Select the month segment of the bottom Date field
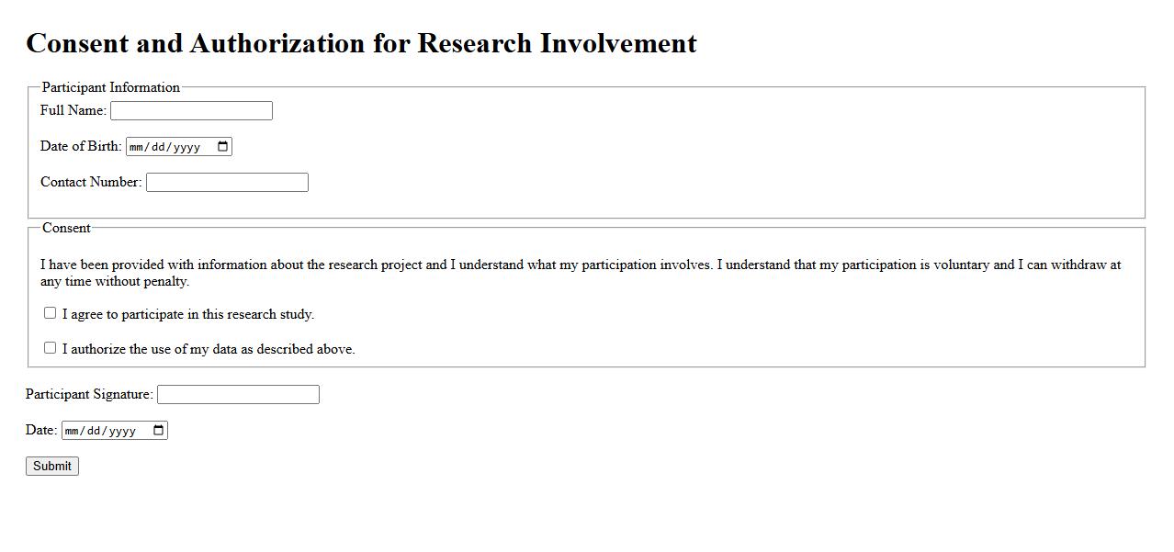 click(73, 431)
